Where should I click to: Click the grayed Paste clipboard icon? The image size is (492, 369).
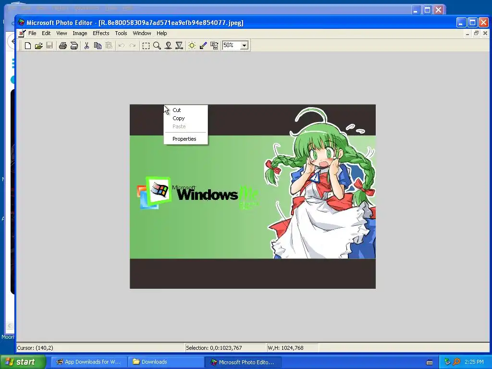tap(109, 46)
